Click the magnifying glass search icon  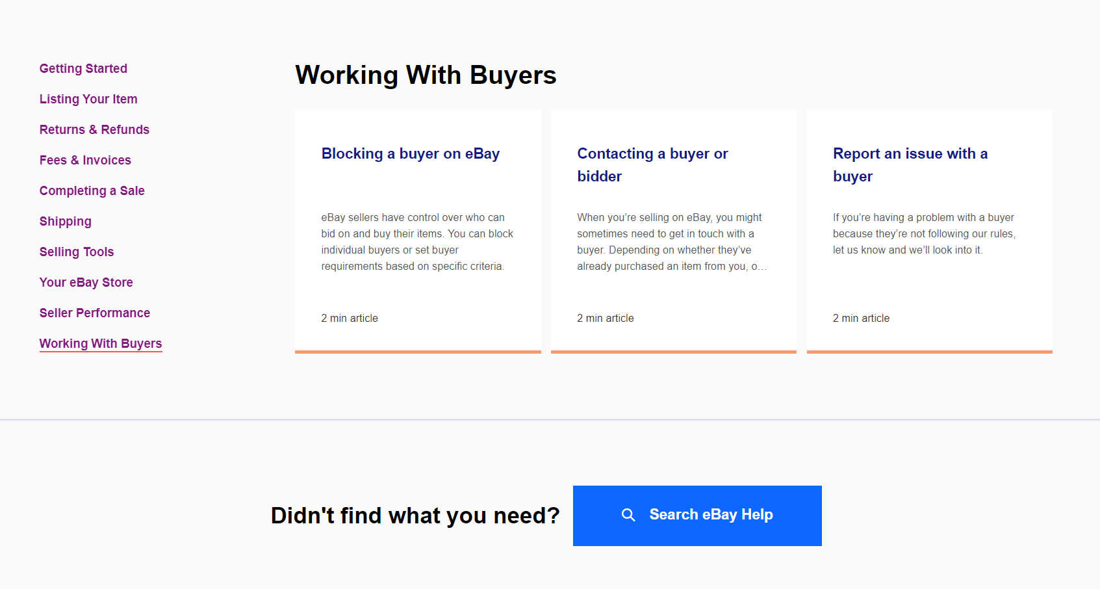point(628,514)
